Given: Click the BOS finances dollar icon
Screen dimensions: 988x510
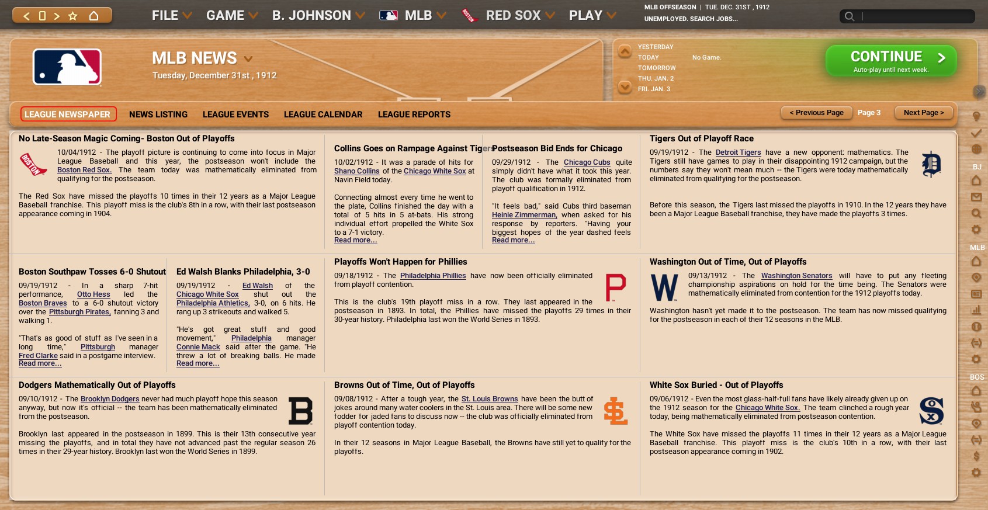Looking at the screenshot, I should click(x=976, y=456).
